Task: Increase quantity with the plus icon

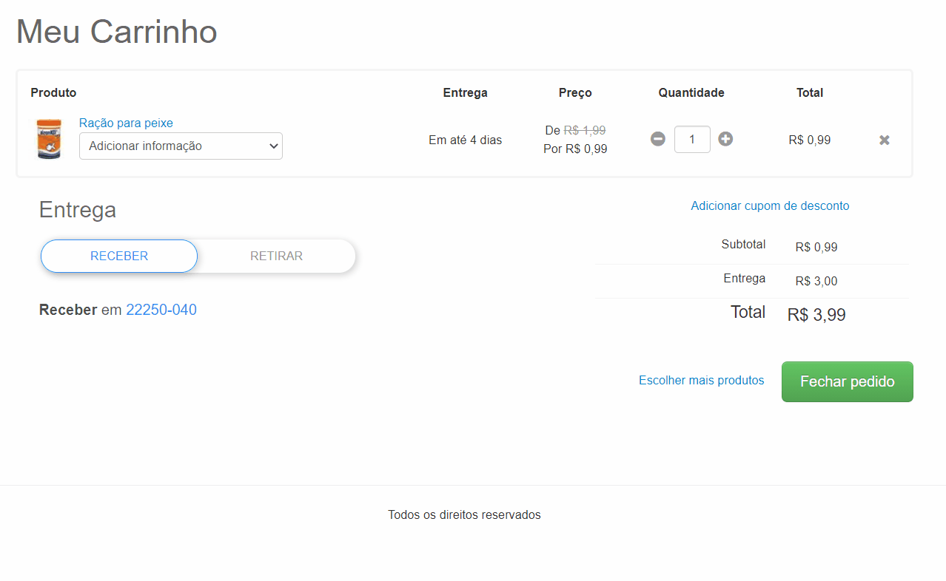Action: (x=725, y=139)
